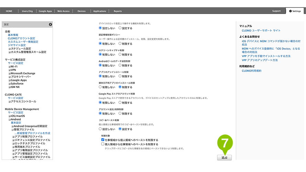Expand iOS/macOS tree node
Image resolution: width=306 pixels, height=172 pixels.
click(x=9, y=116)
